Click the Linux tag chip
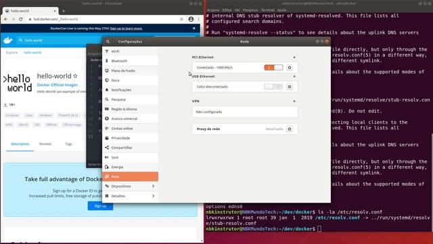The image size is (433, 244). [x=29, y=115]
